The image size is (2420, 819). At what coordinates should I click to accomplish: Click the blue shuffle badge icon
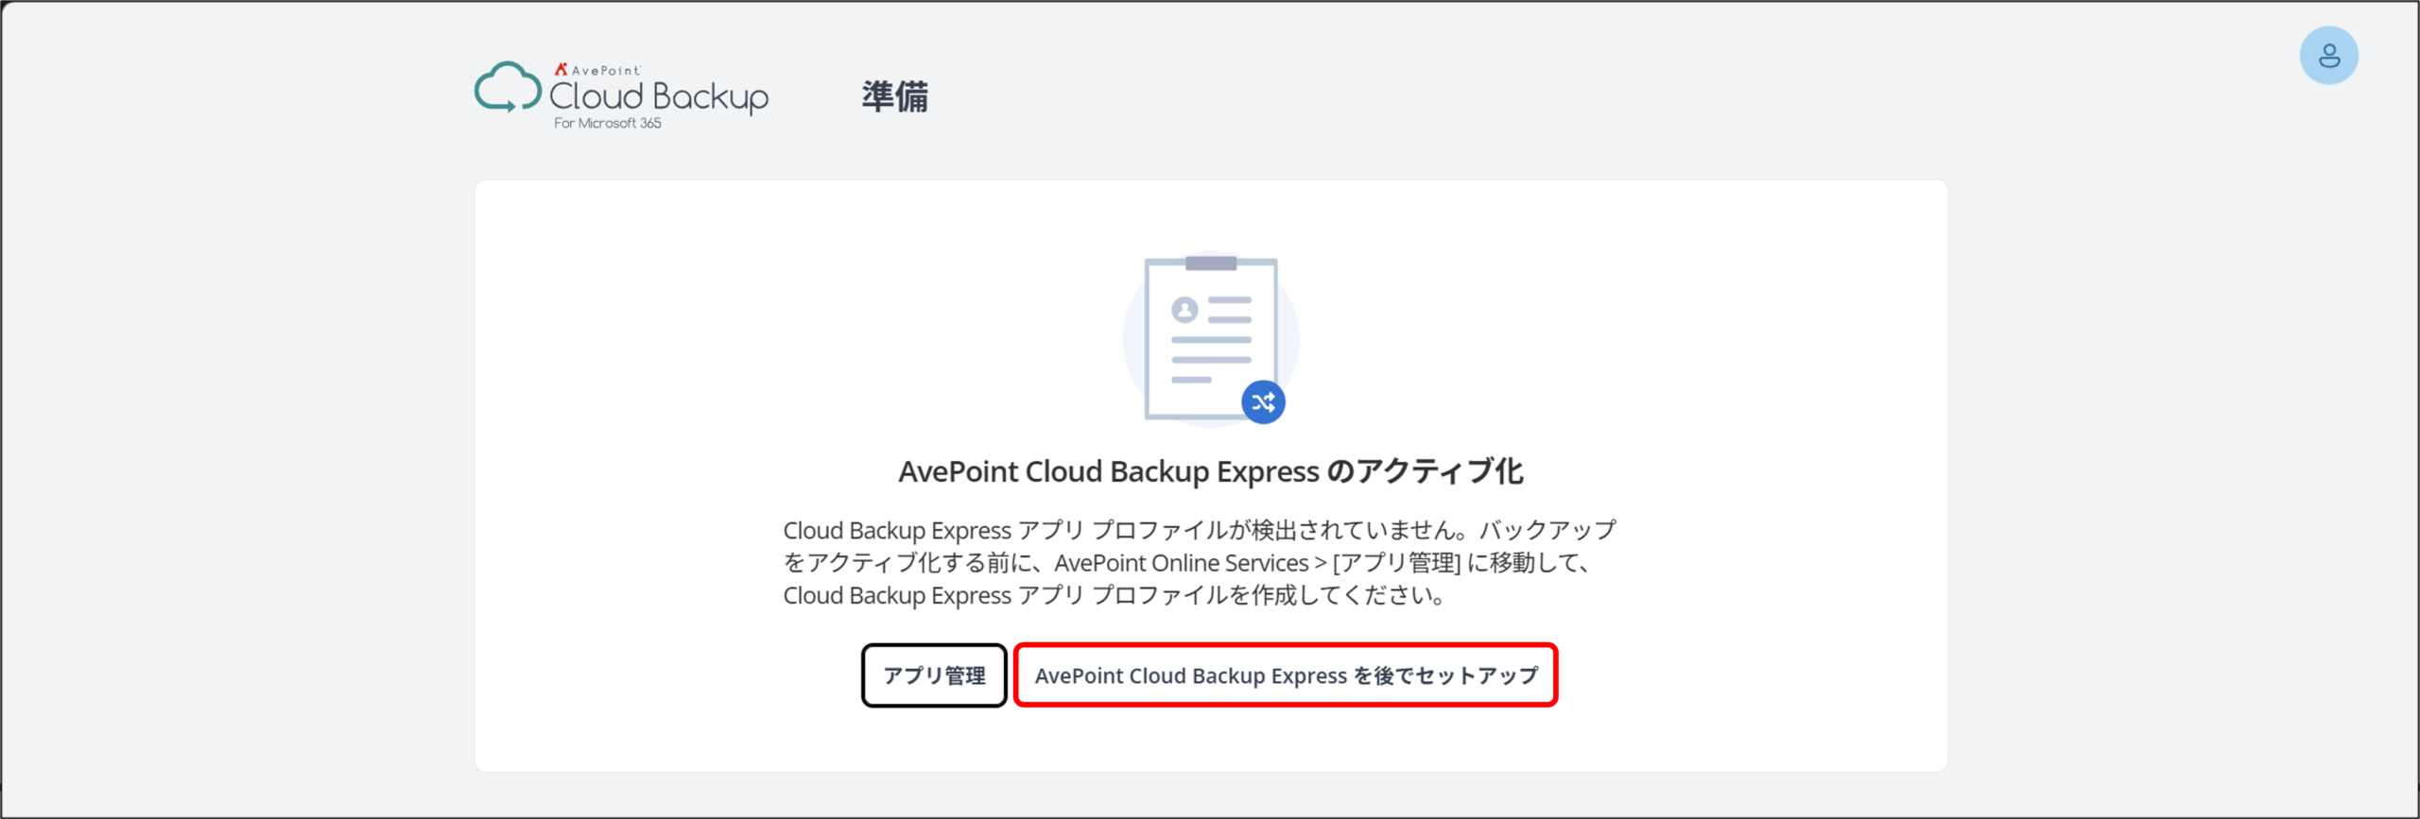[x=1262, y=402]
